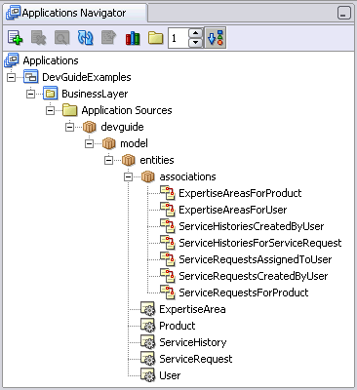The image size is (357, 390).
Task: Click the blue refresh arrows icon
Action: [85, 38]
